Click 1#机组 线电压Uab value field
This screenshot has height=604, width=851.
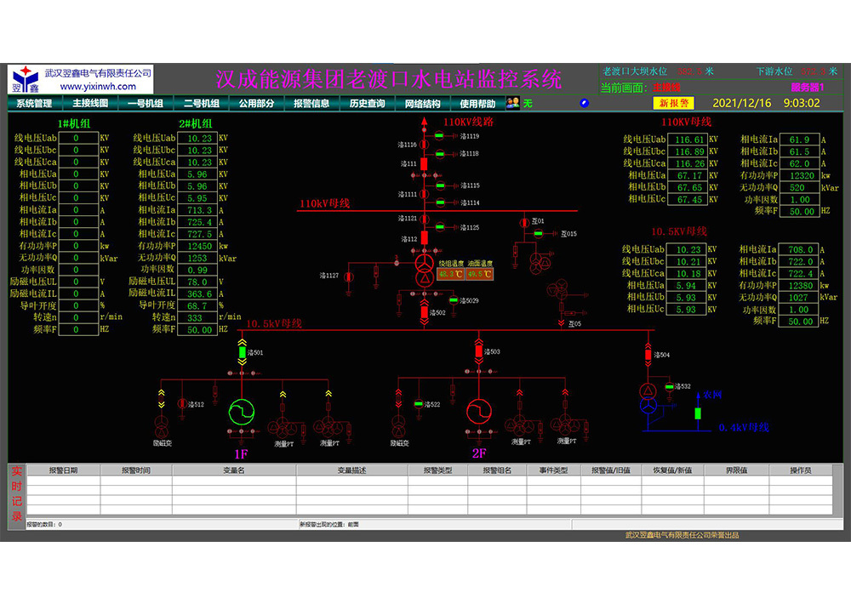tap(78, 139)
